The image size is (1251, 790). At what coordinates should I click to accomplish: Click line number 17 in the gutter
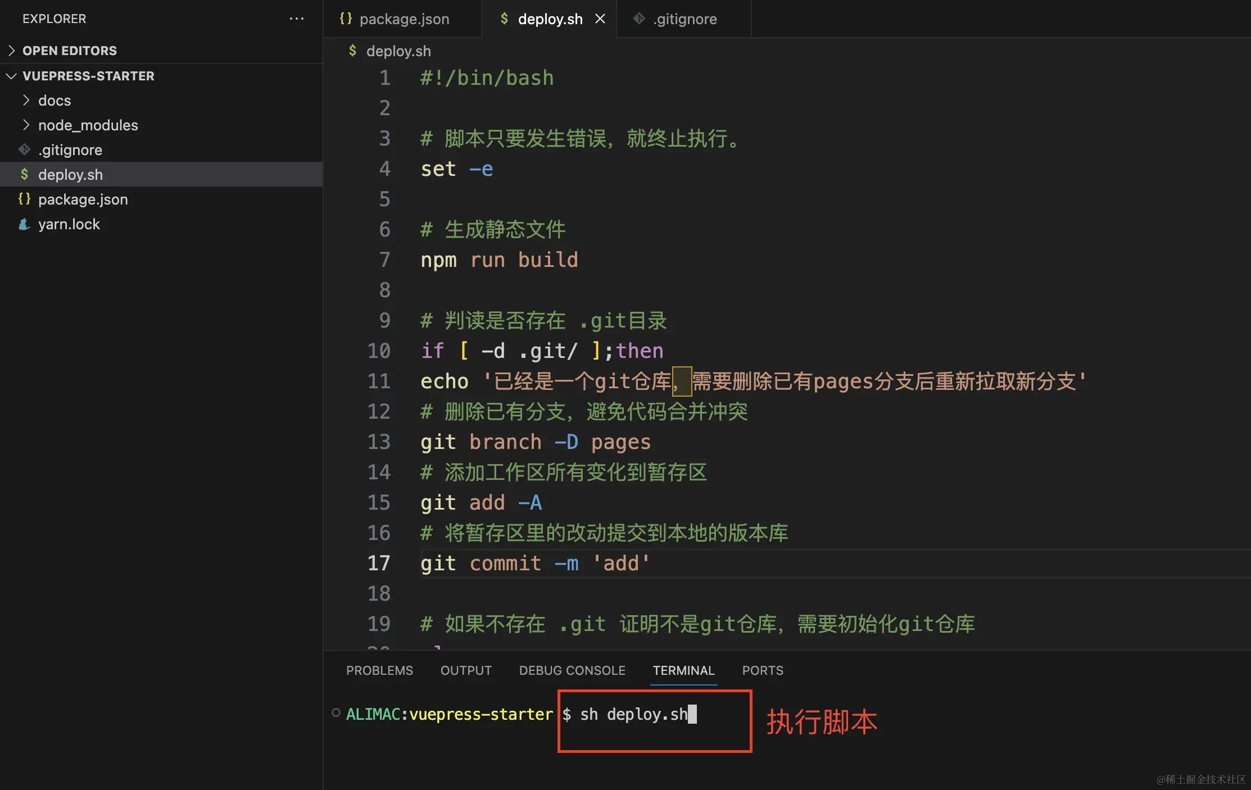[379, 563]
